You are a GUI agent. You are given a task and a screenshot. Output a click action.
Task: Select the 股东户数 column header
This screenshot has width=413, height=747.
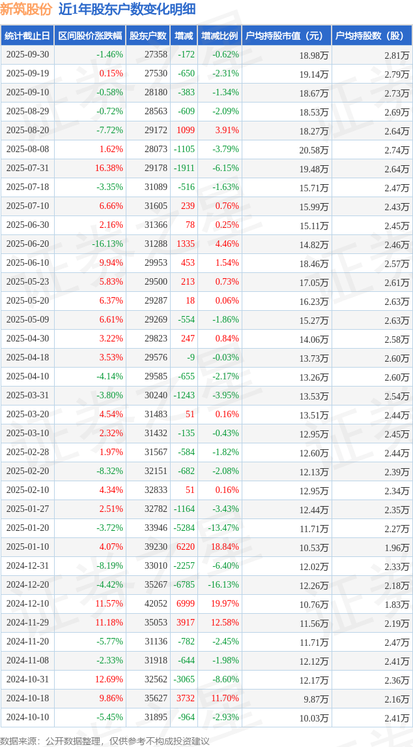pyautogui.click(x=148, y=36)
